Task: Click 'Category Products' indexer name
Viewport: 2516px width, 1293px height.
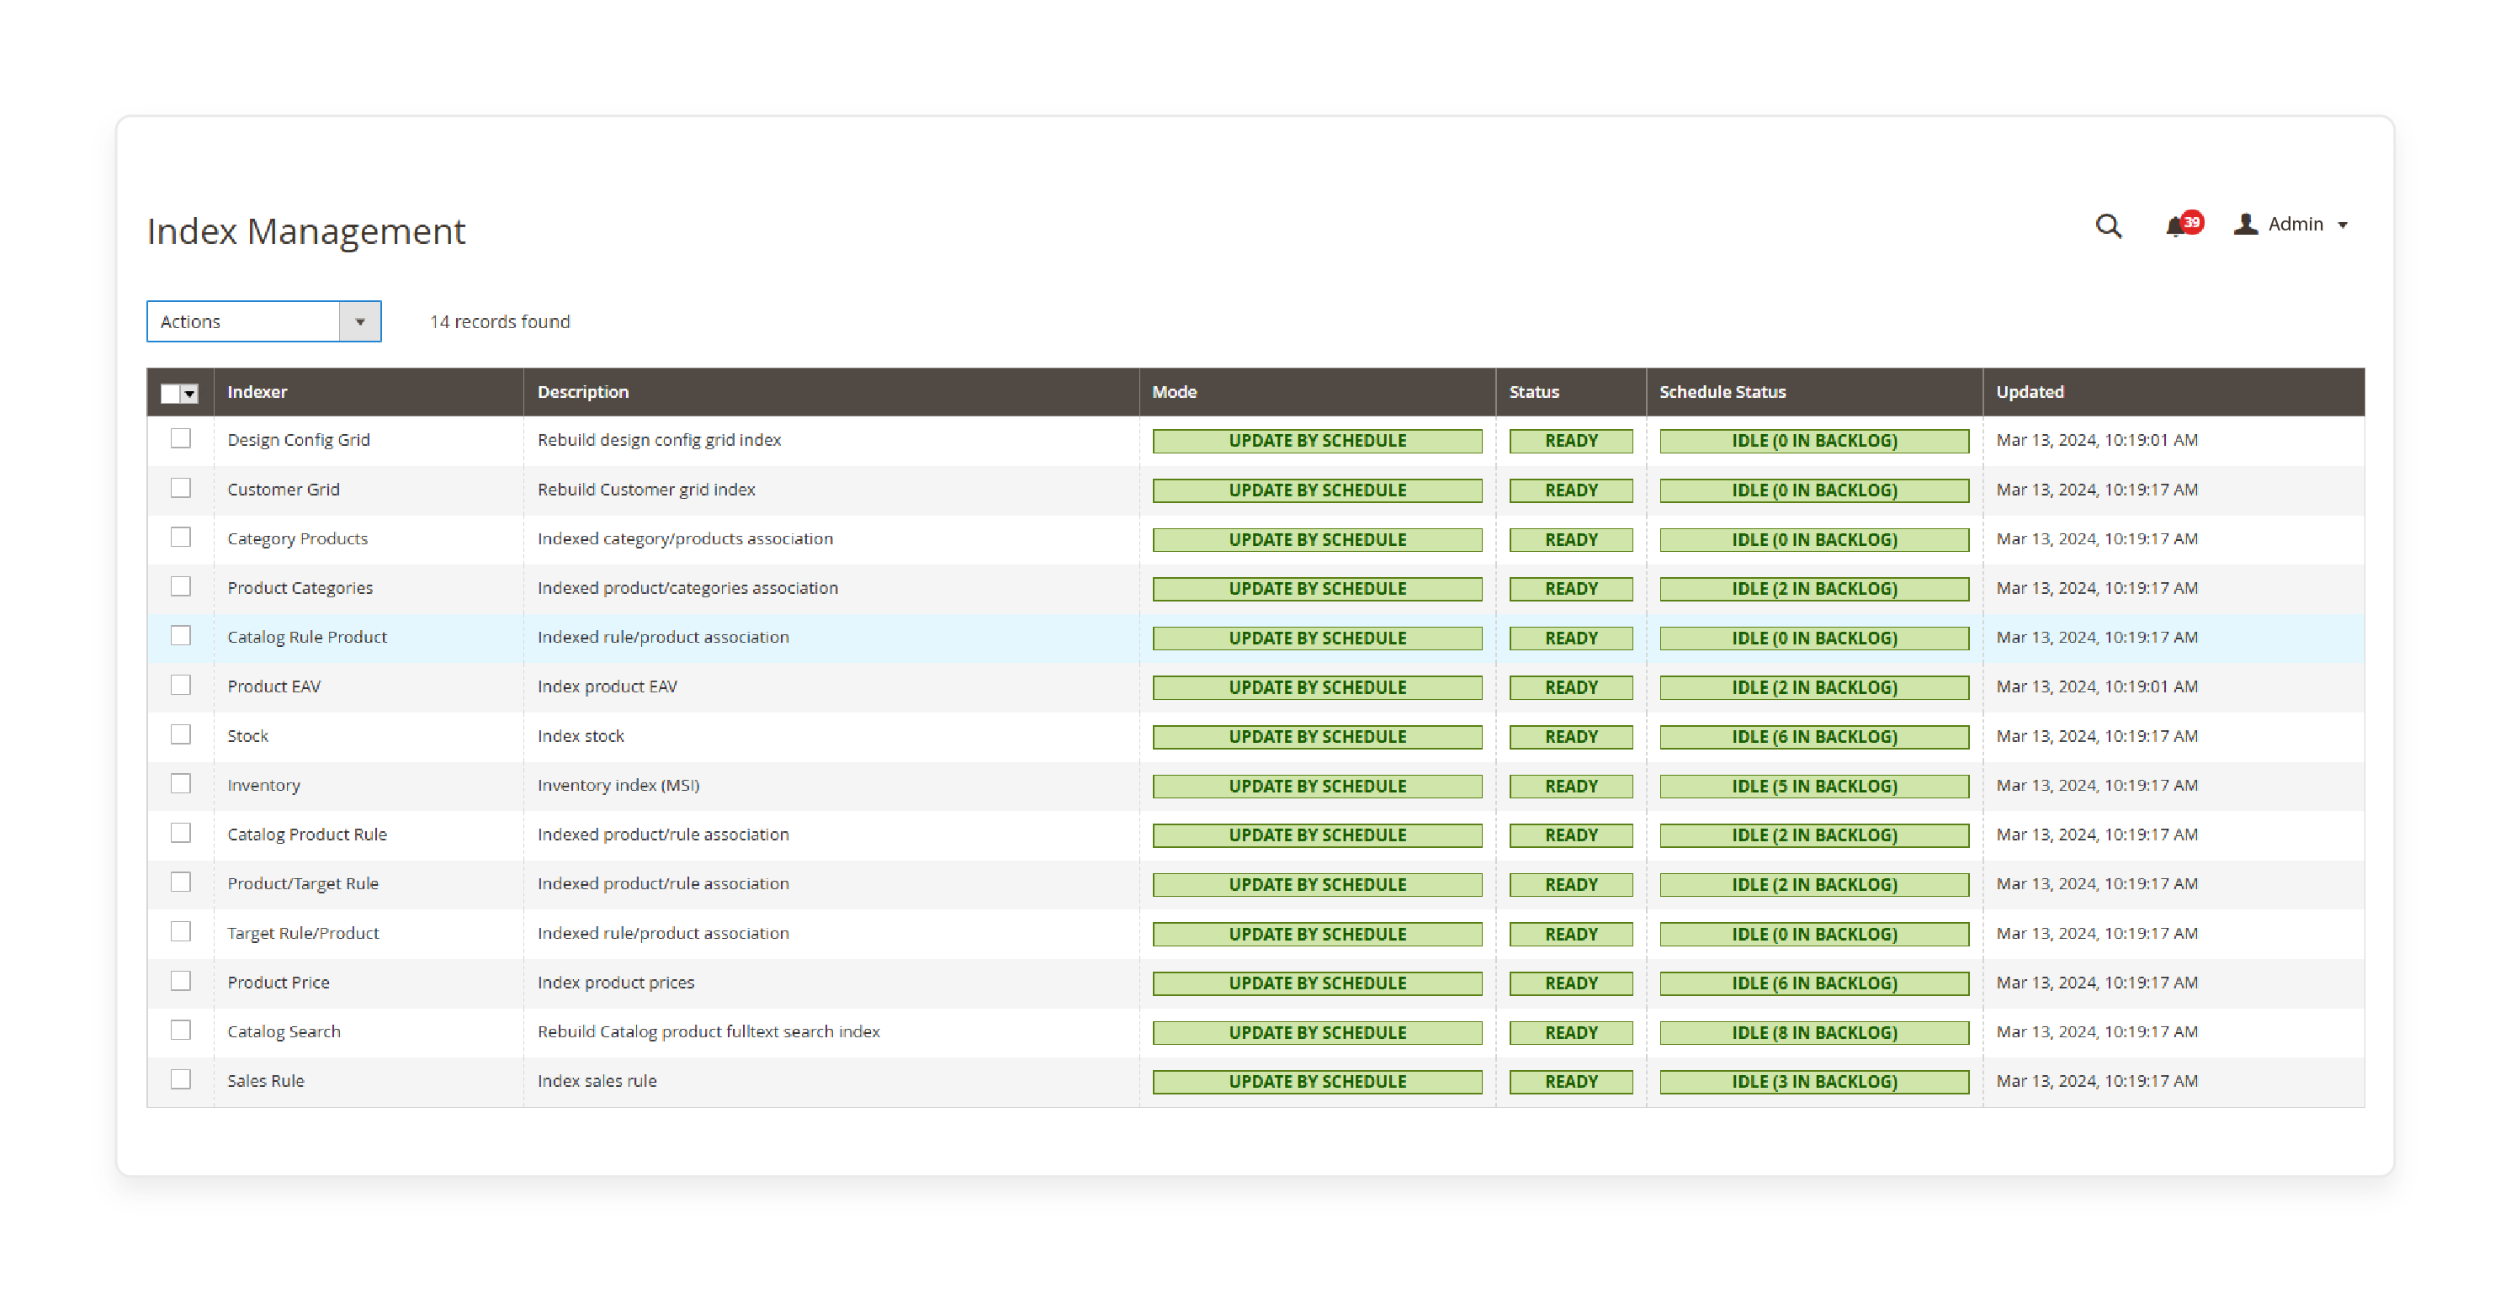Action: 298,539
